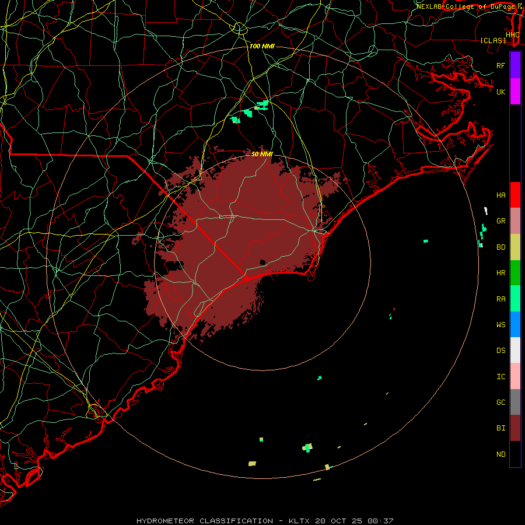
Task: Click the HYDROMETEOR CLASSIFICATION title text
Action: point(205,521)
